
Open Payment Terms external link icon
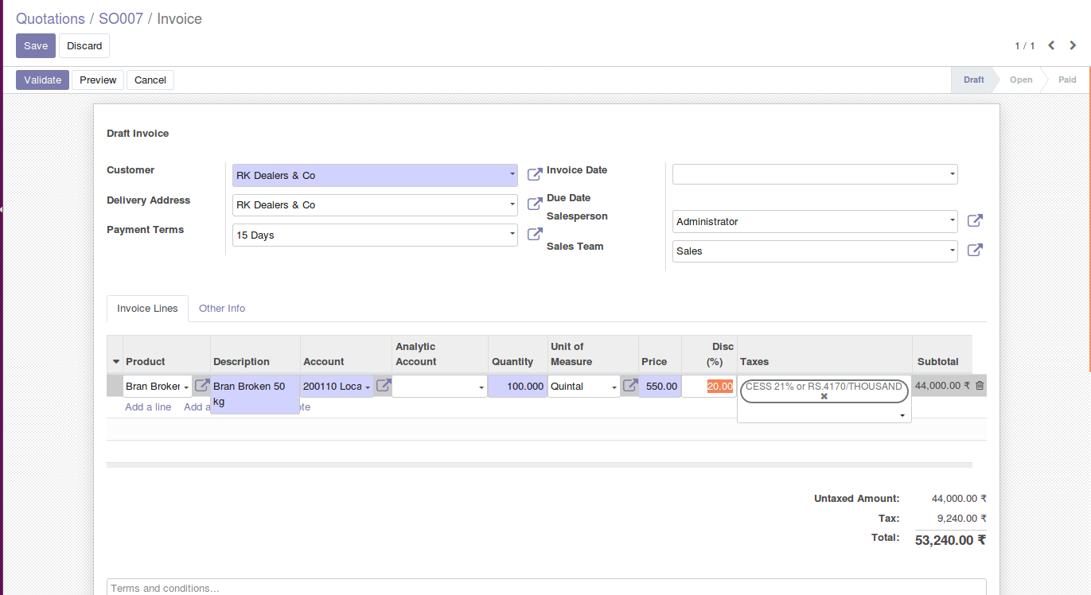pos(535,235)
